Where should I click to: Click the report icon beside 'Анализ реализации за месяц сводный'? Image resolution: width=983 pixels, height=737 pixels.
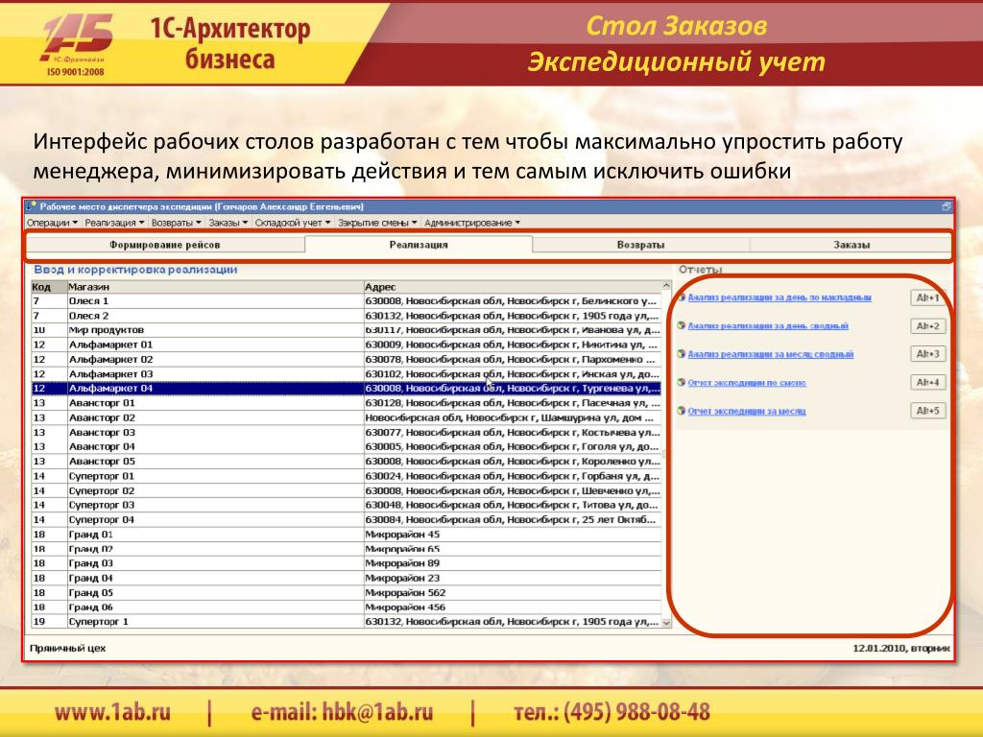682,354
